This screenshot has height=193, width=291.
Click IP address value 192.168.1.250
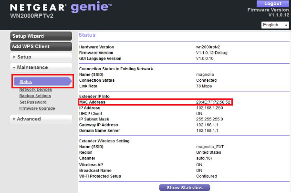[209, 108]
